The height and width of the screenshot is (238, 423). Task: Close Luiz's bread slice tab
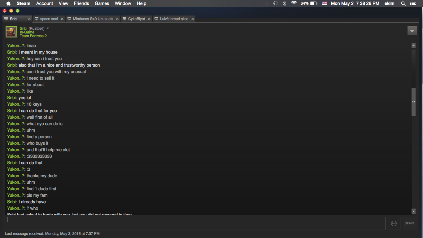pos(192,19)
